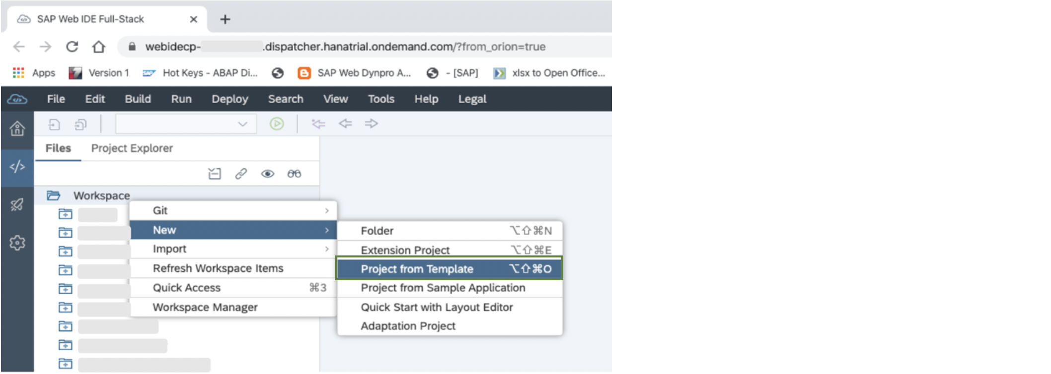Image resolution: width=1051 pixels, height=374 pixels.
Task: Open the Search menu
Action: 286,99
